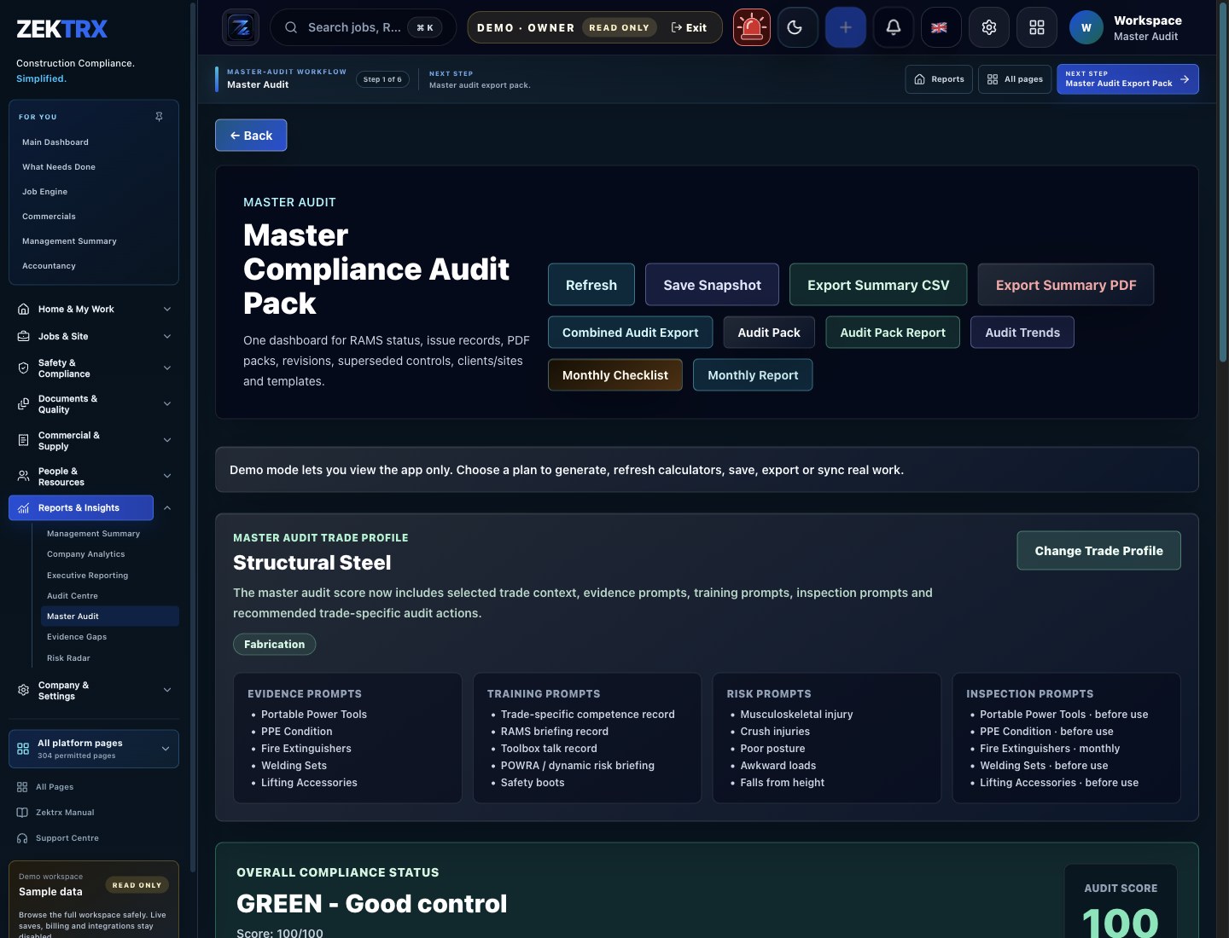
Task: Click the blue plus quick-add icon
Action: [846, 27]
